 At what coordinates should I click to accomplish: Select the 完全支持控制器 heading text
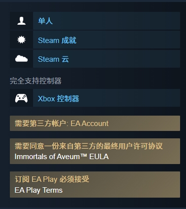coord(36,81)
